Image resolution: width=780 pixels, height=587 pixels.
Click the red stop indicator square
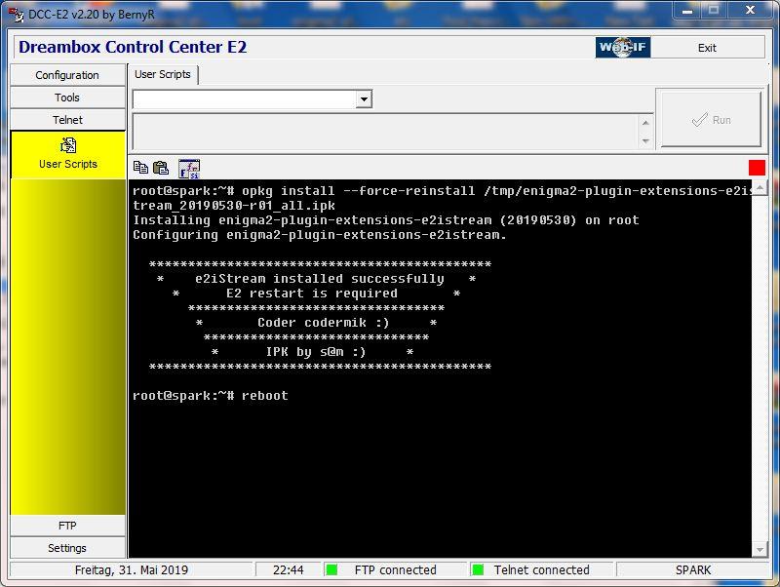point(757,168)
